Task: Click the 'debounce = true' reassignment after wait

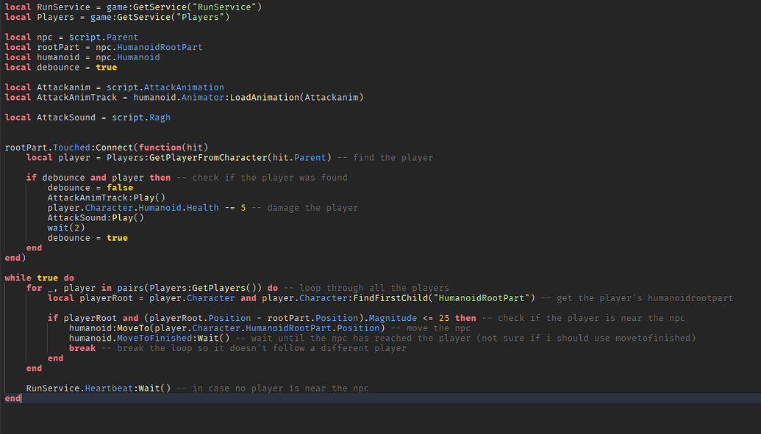Action: [87, 238]
